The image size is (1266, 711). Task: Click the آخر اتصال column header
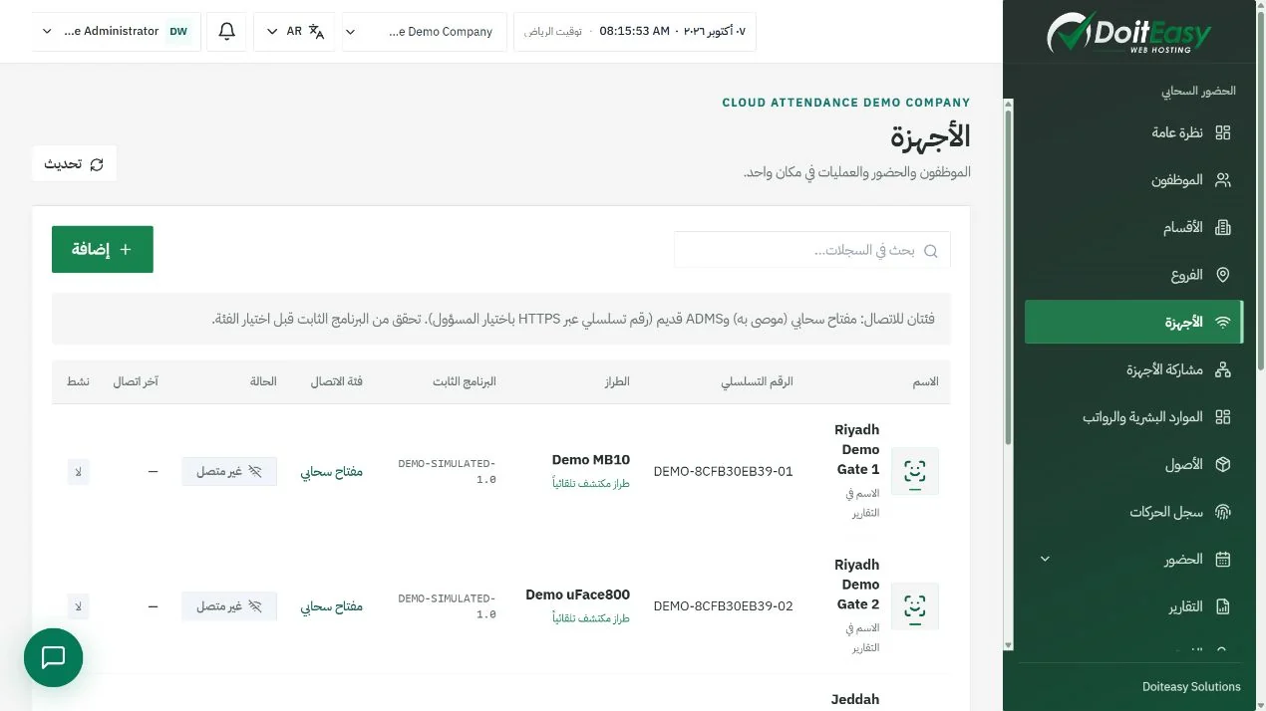[x=136, y=381]
